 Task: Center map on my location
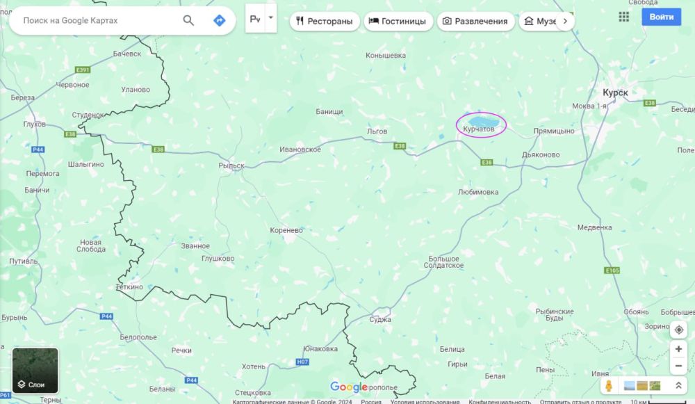tap(678, 330)
